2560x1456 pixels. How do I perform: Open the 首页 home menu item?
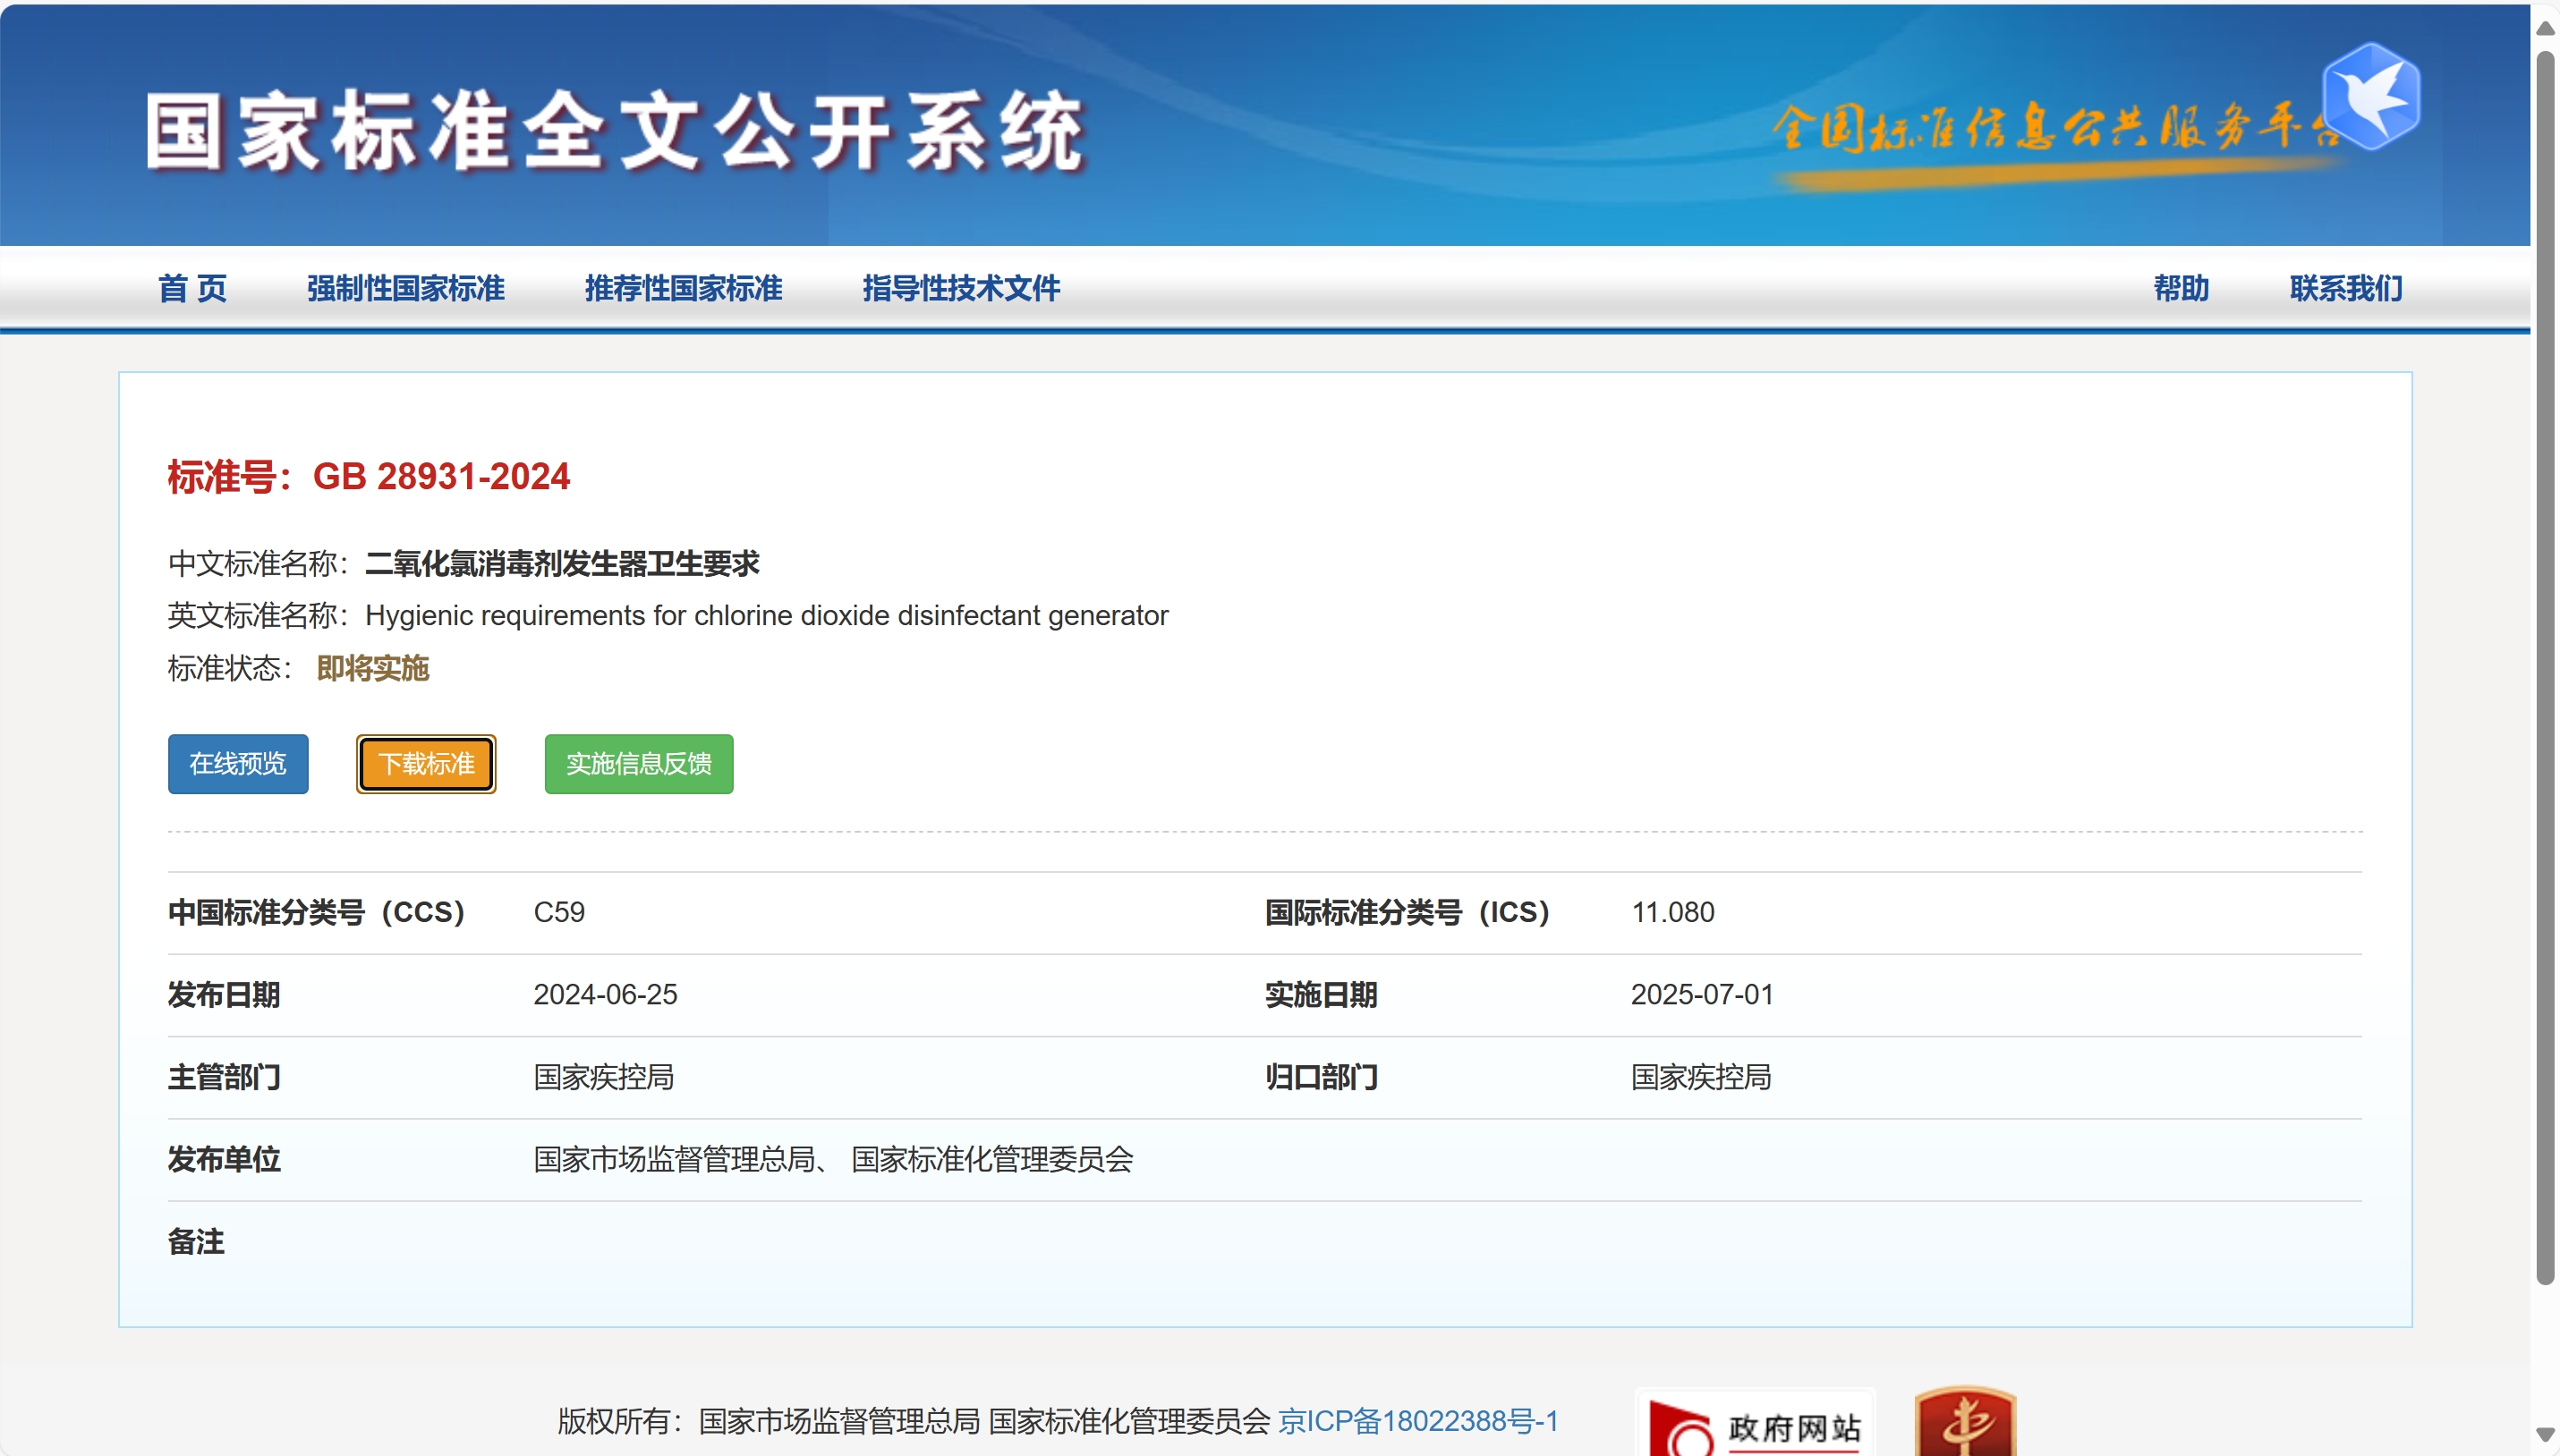coord(192,288)
